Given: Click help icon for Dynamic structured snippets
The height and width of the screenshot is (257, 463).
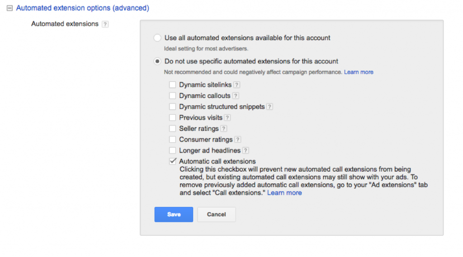Looking at the screenshot, I should [269, 107].
